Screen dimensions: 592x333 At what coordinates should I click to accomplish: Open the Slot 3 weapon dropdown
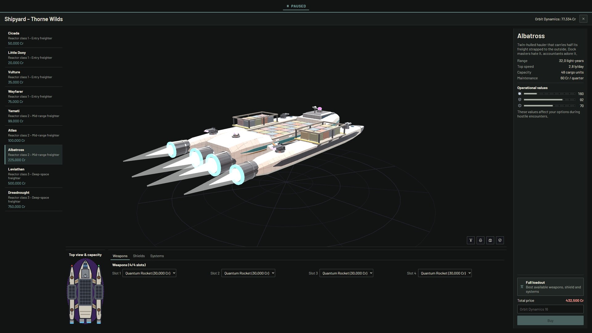[346, 273]
